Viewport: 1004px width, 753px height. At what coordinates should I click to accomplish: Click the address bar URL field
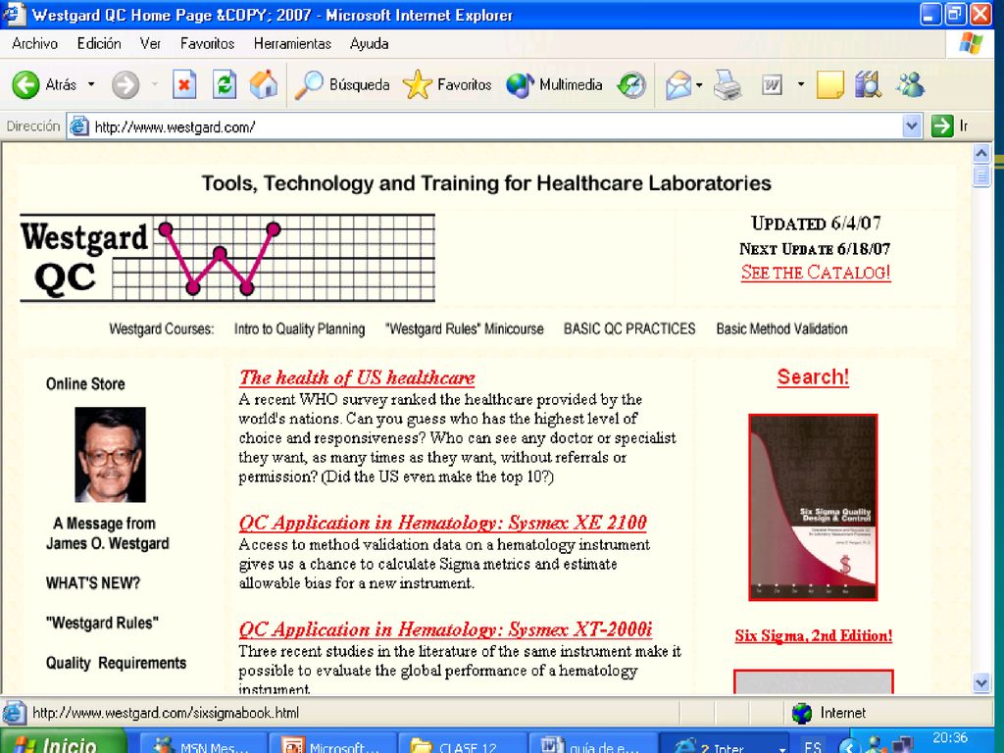pyautogui.click(x=496, y=126)
